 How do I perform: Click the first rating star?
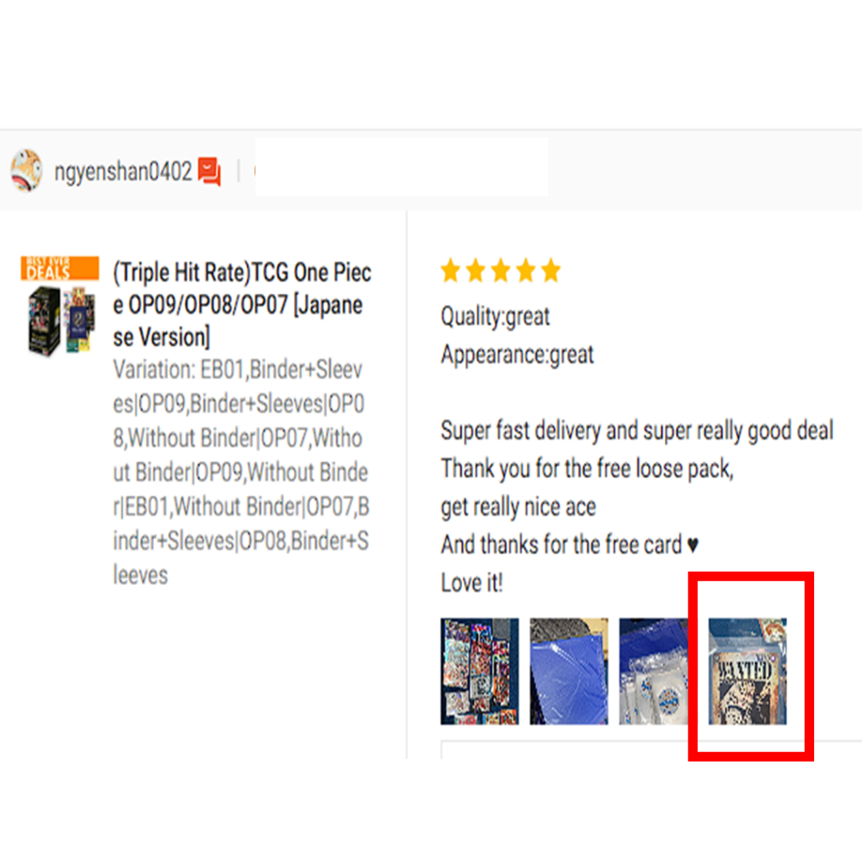point(451,271)
